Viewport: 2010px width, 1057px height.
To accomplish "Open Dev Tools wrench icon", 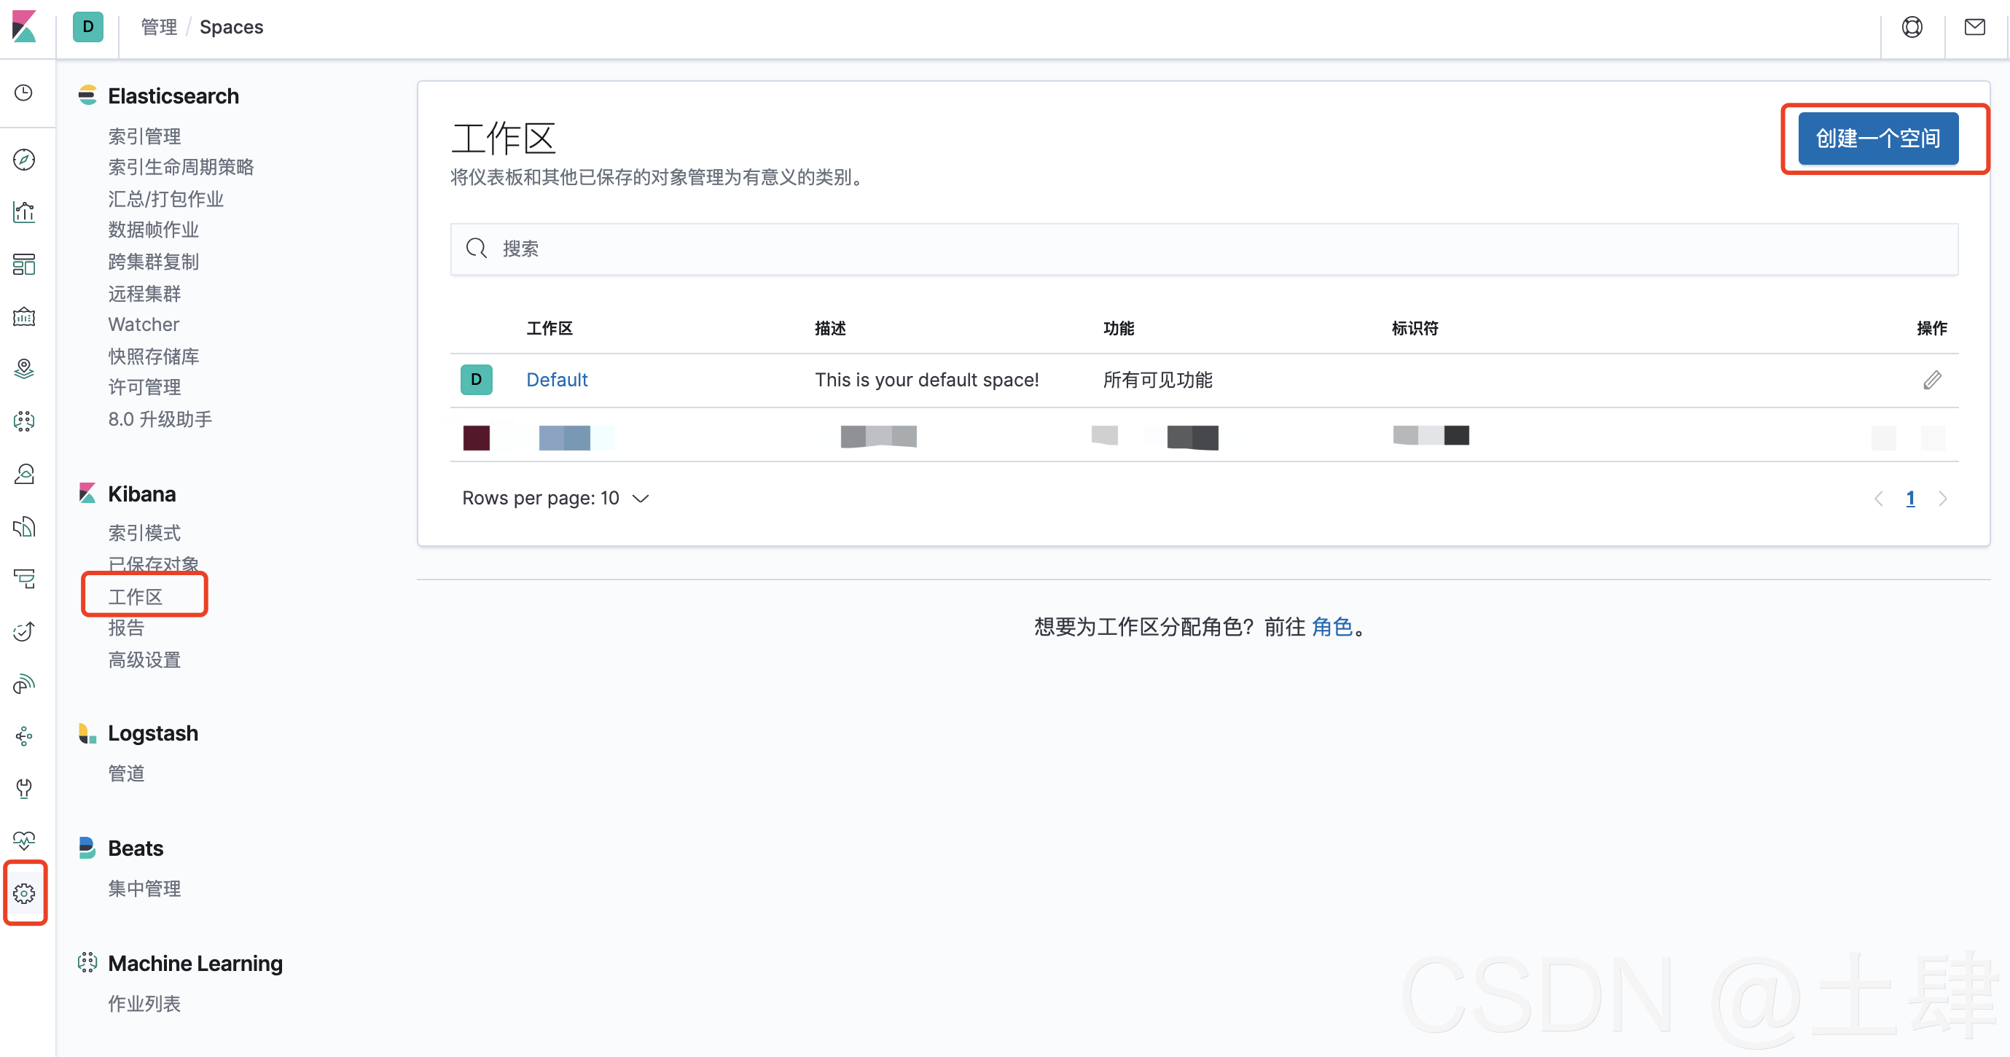I will coord(24,788).
